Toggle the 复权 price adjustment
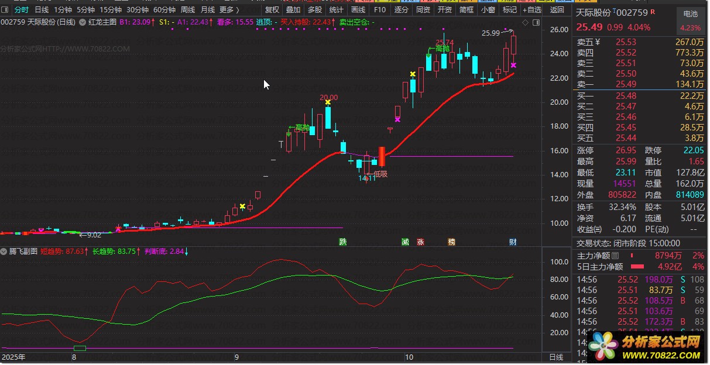This screenshot has height=365, width=710. click(272, 10)
